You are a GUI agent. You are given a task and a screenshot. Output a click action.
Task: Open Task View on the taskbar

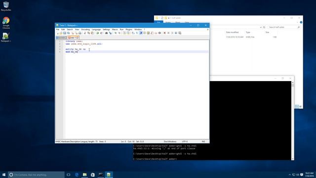[69, 175]
